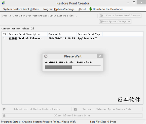The width and height of the screenshot is (146, 124).
Task: Click icon on Create System Checkpoint button
Action: coord(101,21)
